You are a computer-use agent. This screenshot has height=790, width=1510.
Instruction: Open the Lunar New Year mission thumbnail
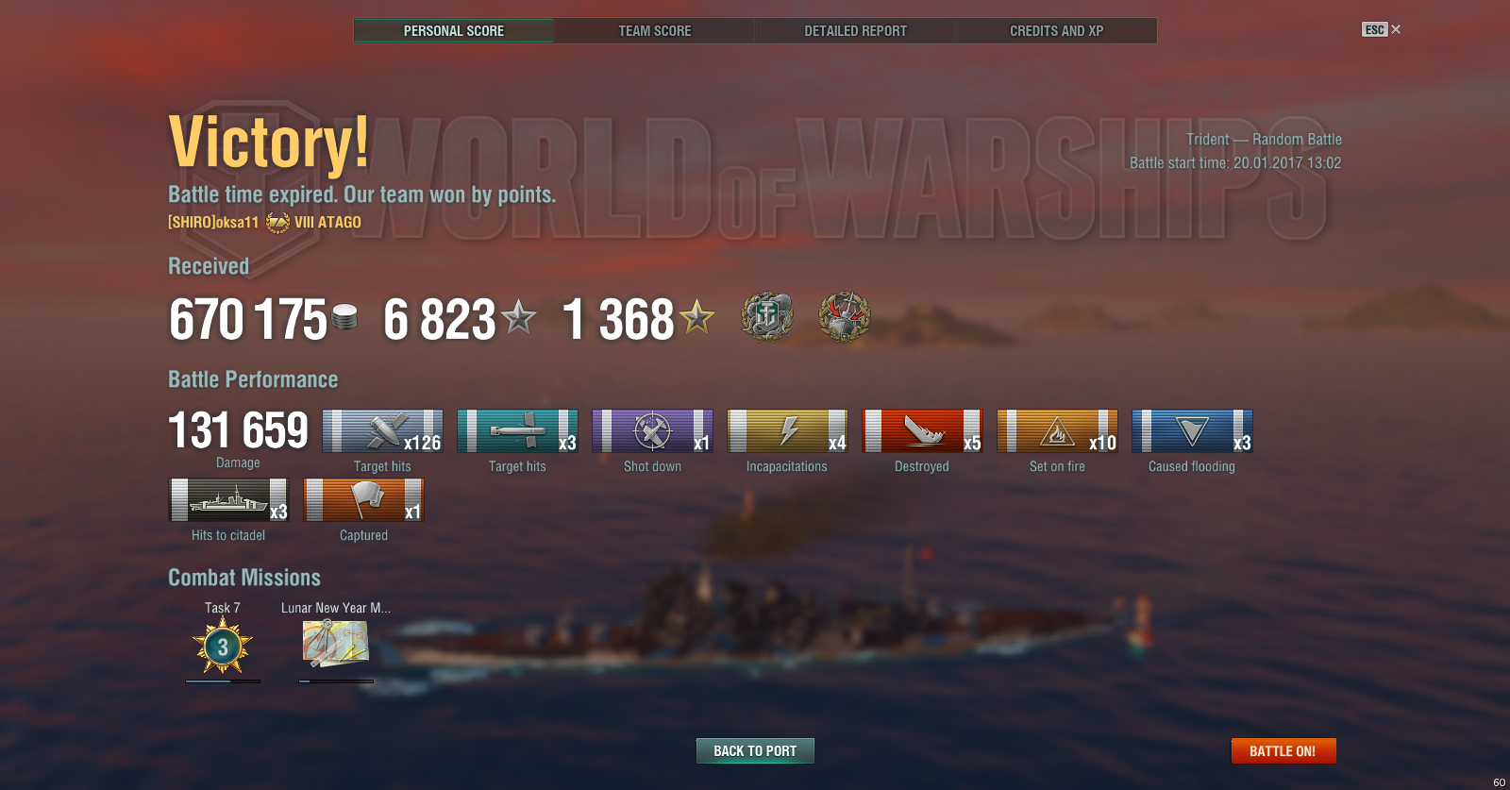pyautogui.click(x=335, y=644)
